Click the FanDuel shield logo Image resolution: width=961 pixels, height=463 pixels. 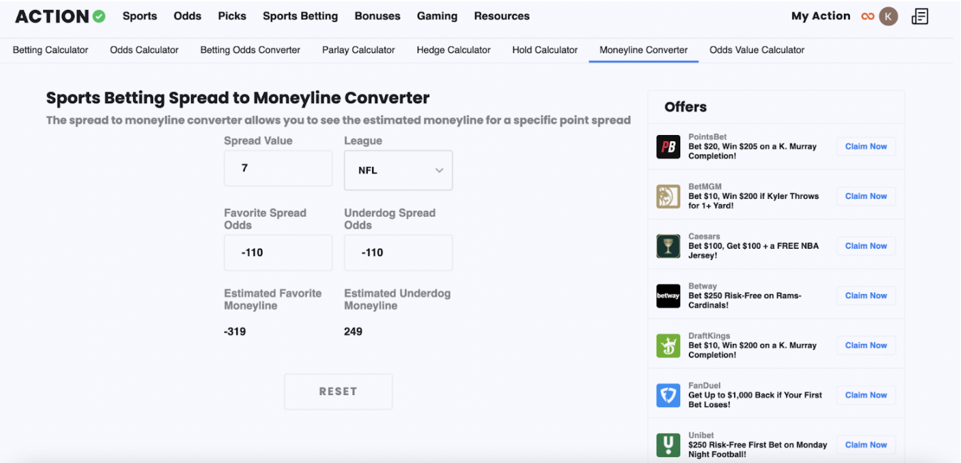(x=668, y=396)
